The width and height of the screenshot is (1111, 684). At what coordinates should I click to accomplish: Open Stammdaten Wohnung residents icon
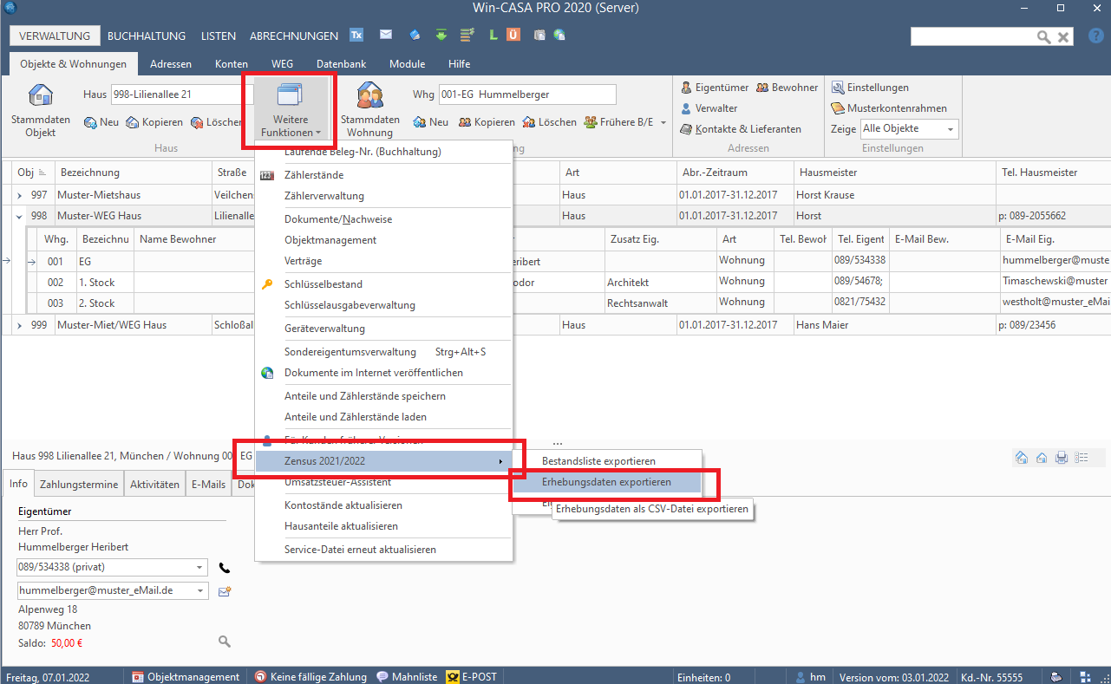370,94
